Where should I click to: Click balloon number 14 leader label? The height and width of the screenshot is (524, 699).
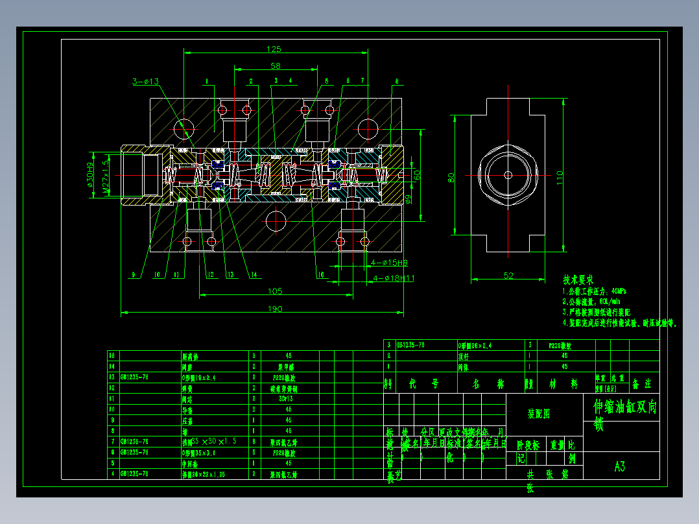point(254,275)
